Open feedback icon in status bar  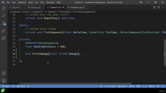click(158, 86)
